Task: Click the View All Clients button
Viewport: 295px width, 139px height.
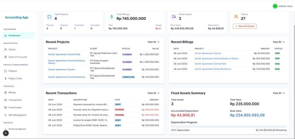Action: click(245, 26)
